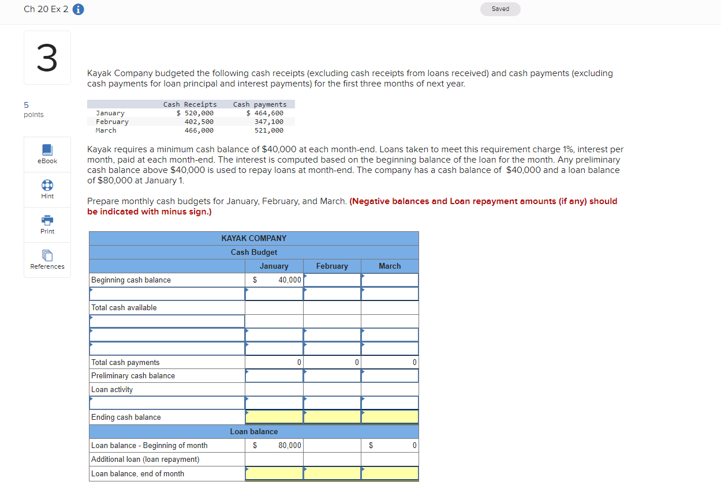This screenshot has height=493, width=721.
Task: Click January Additional loan (loan repayment) cell
Action: pos(274,459)
